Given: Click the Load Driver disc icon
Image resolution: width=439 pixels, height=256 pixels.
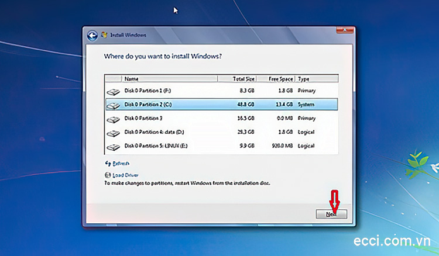Looking at the screenshot, I should (x=108, y=175).
